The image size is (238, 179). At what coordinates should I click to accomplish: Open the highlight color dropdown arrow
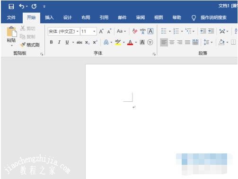coord(124,42)
